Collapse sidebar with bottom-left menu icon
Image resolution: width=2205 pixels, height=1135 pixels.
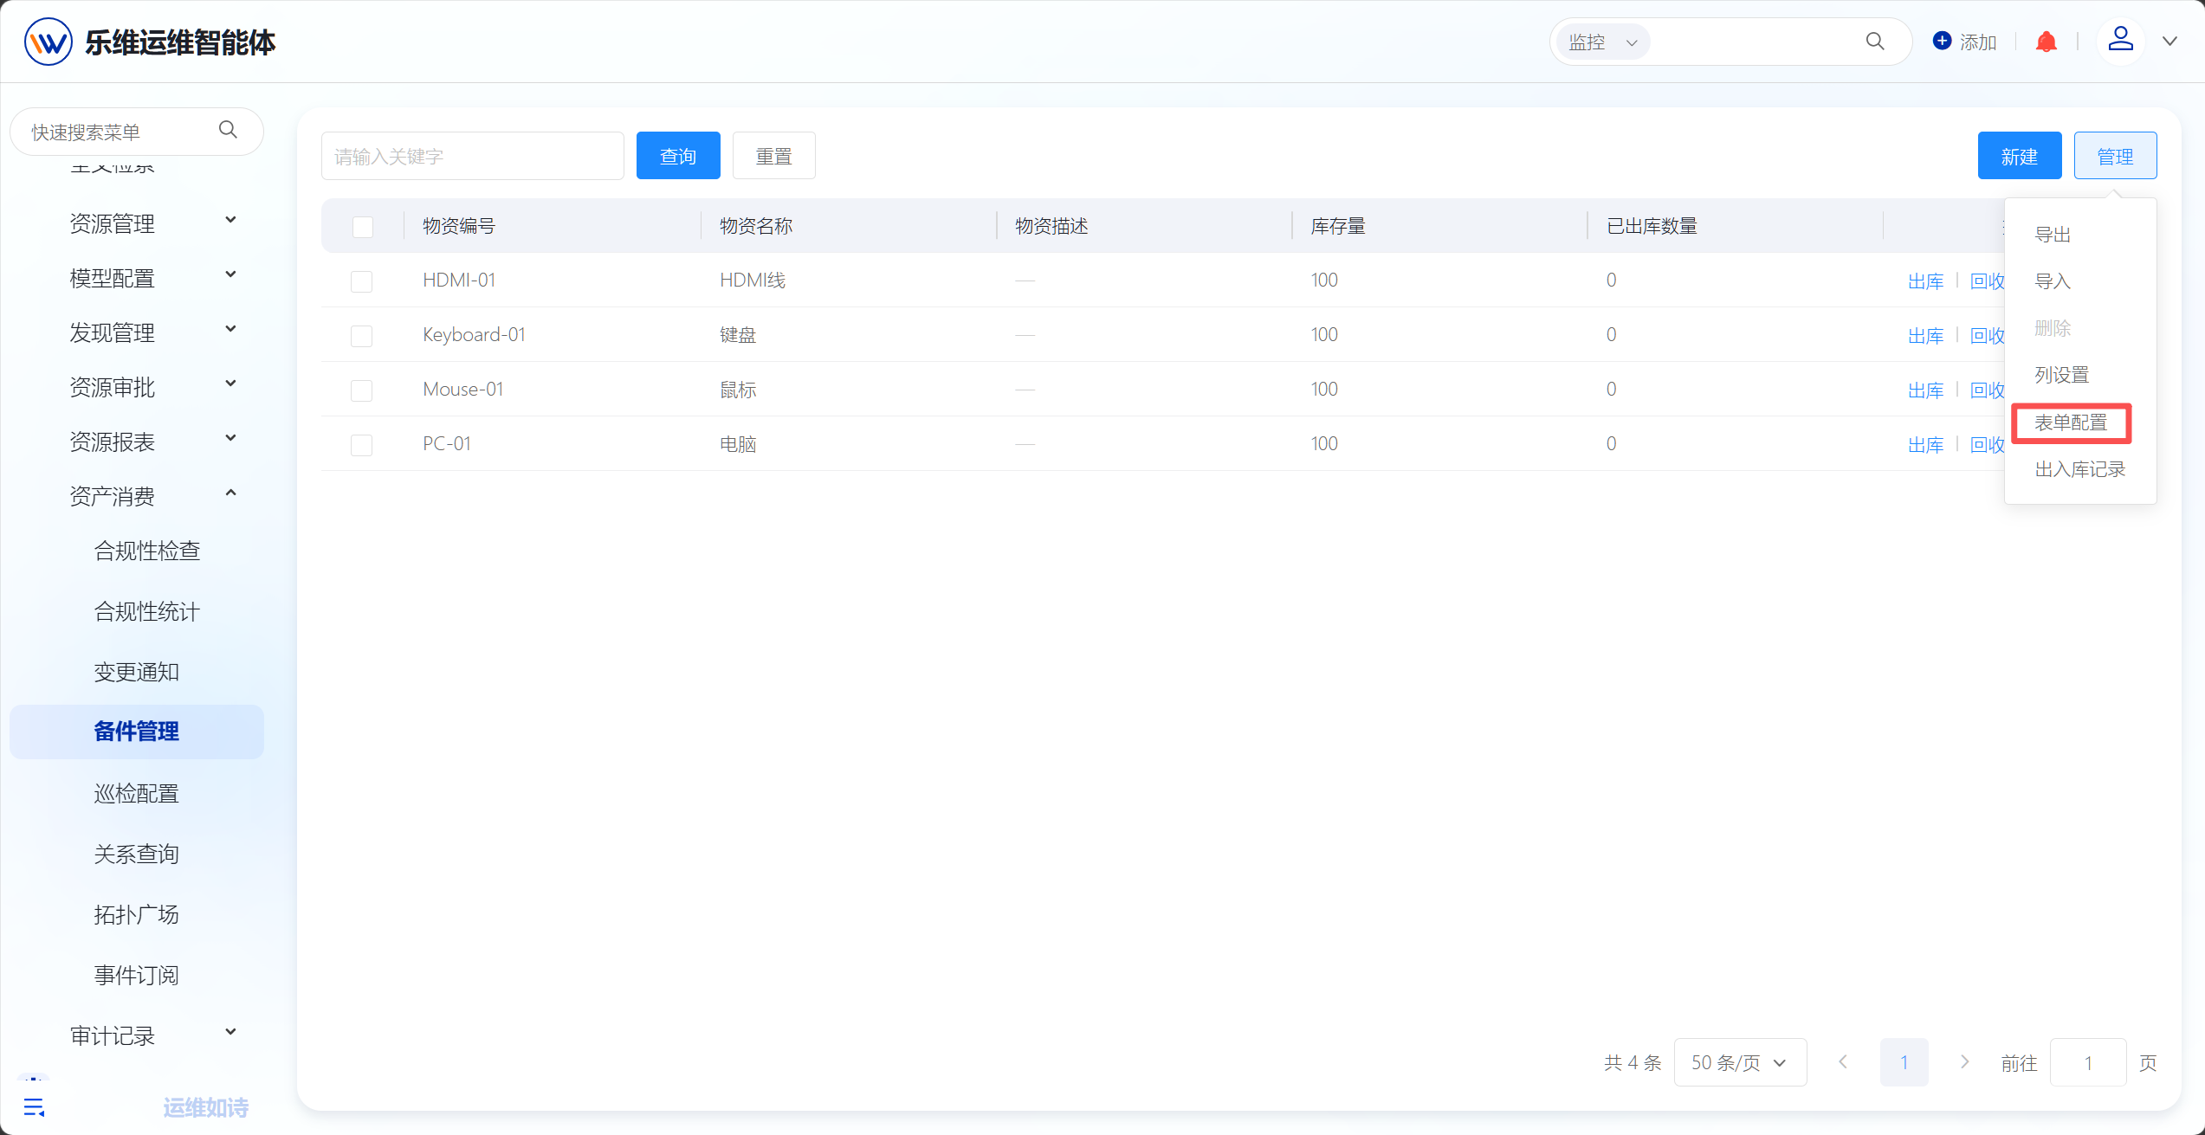(x=34, y=1106)
